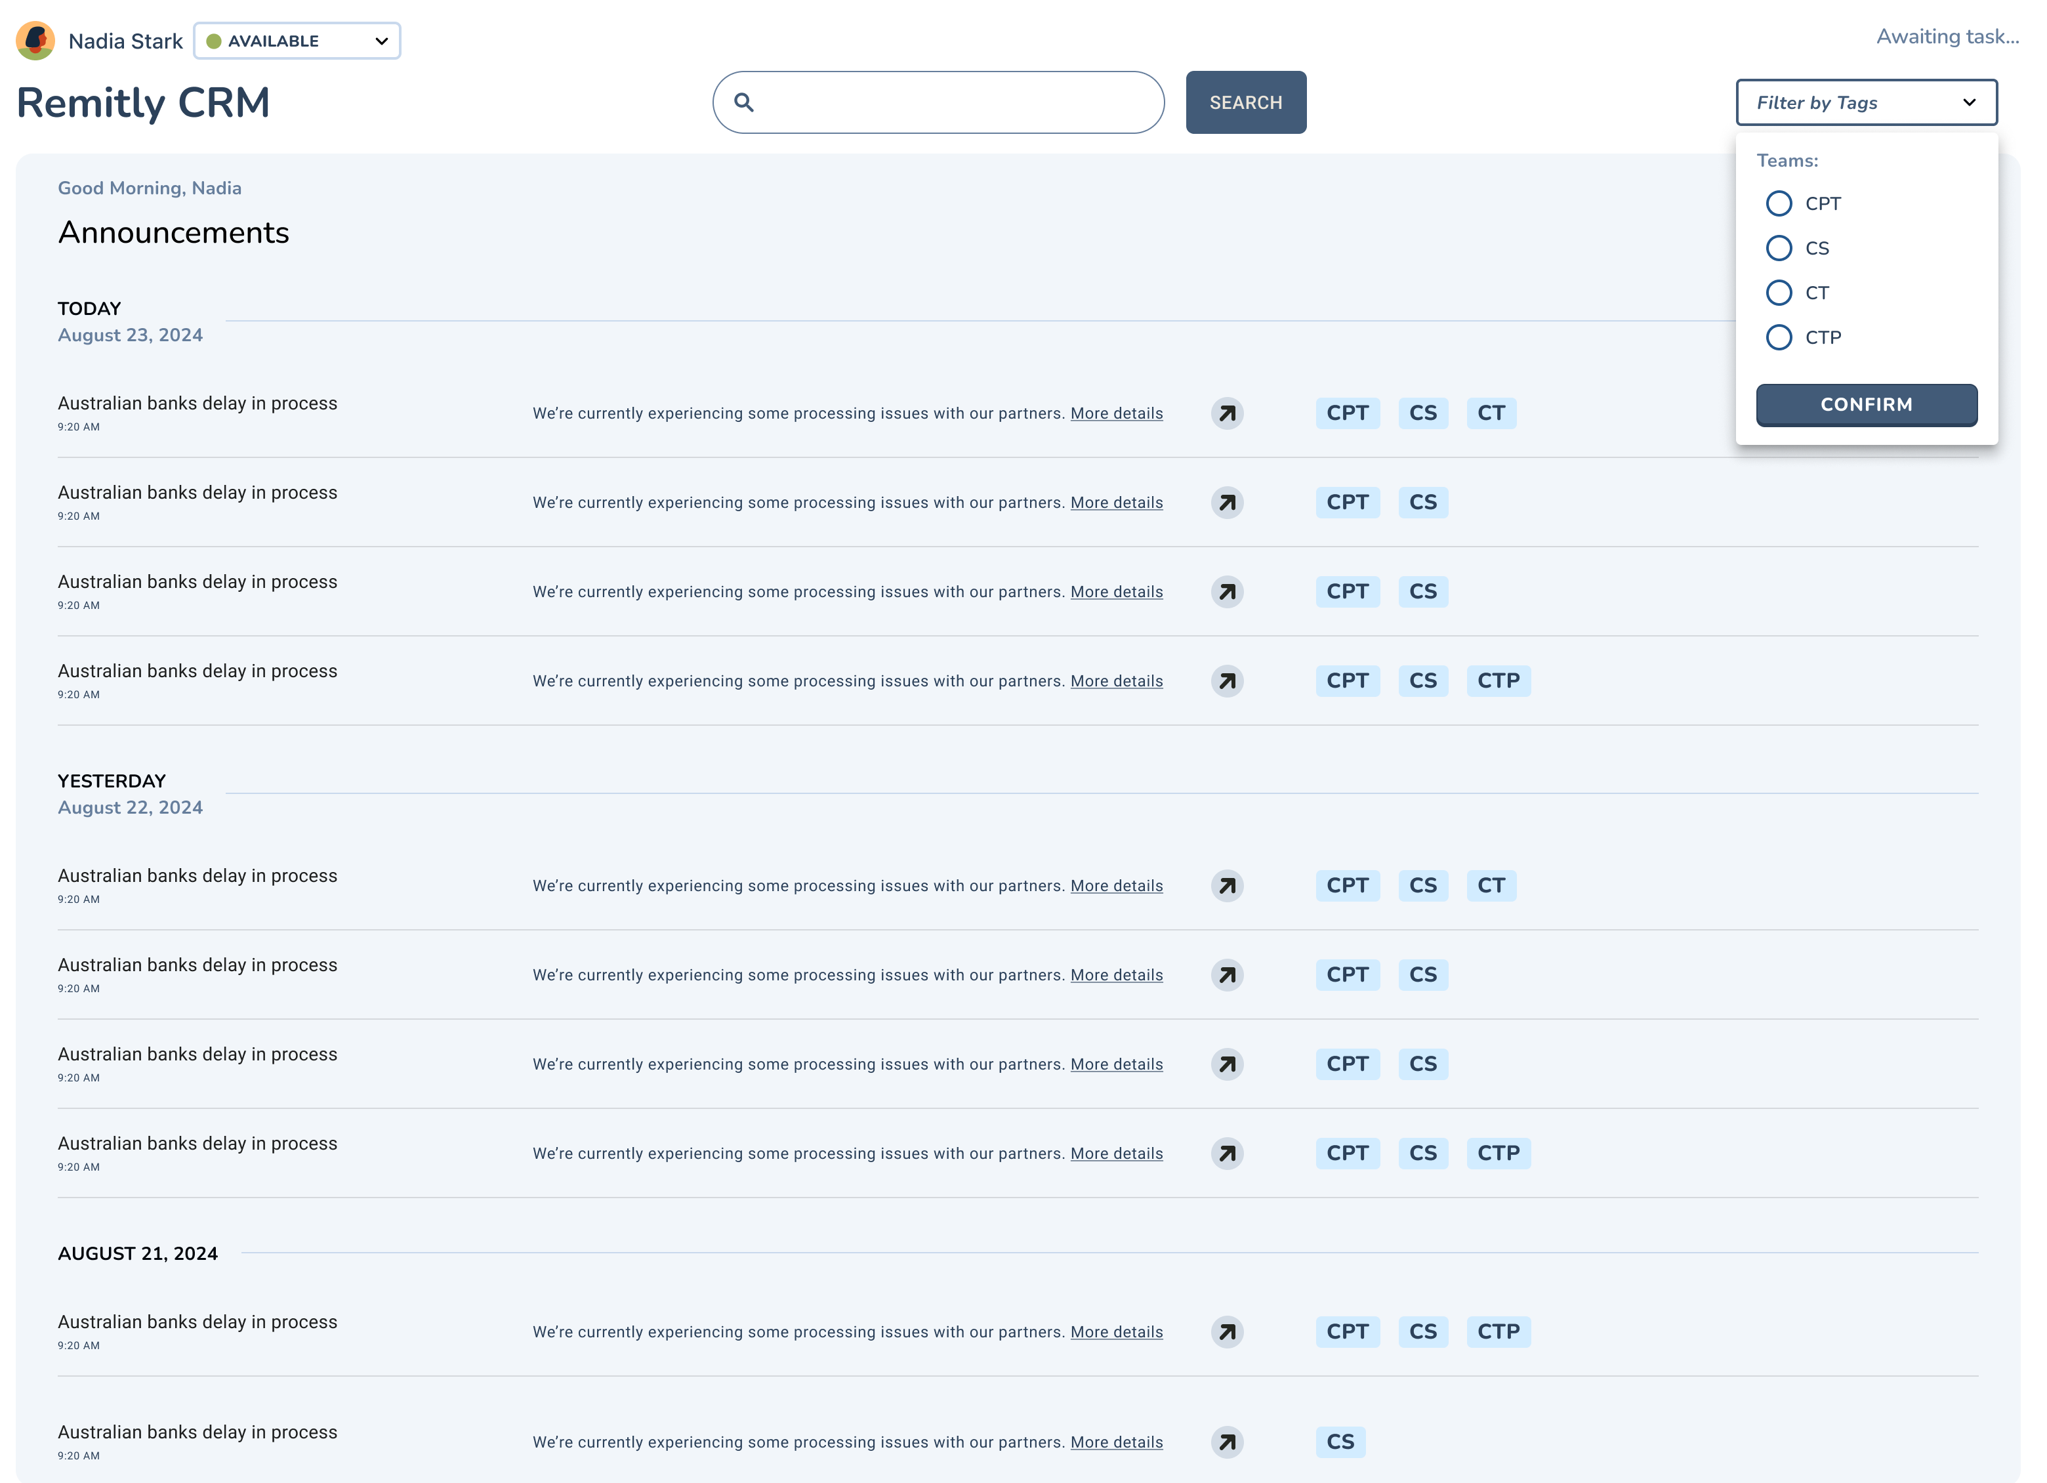Collapse the Filter by Tags dropdown
The height and width of the screenshot is (1483, 2047).
pyautogui.click(x=1867, y=103)
